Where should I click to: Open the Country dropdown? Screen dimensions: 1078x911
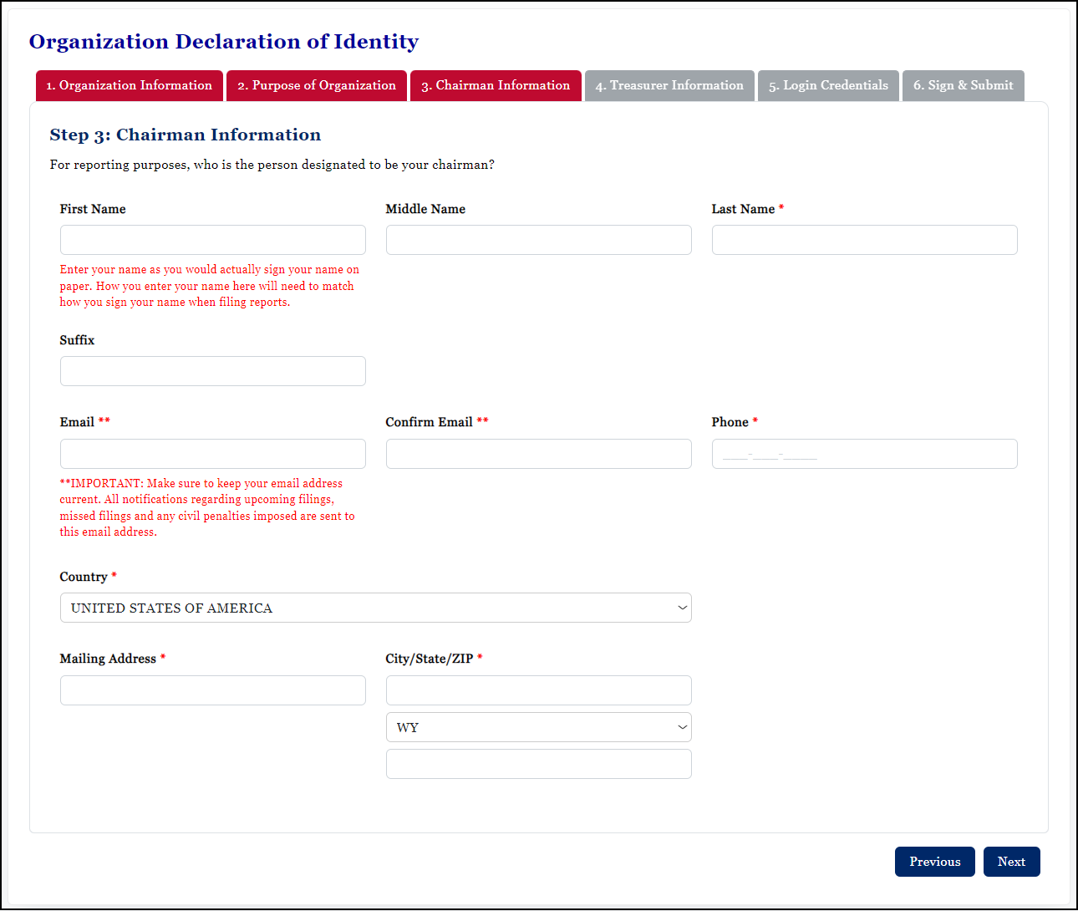[x=375, y=608]
